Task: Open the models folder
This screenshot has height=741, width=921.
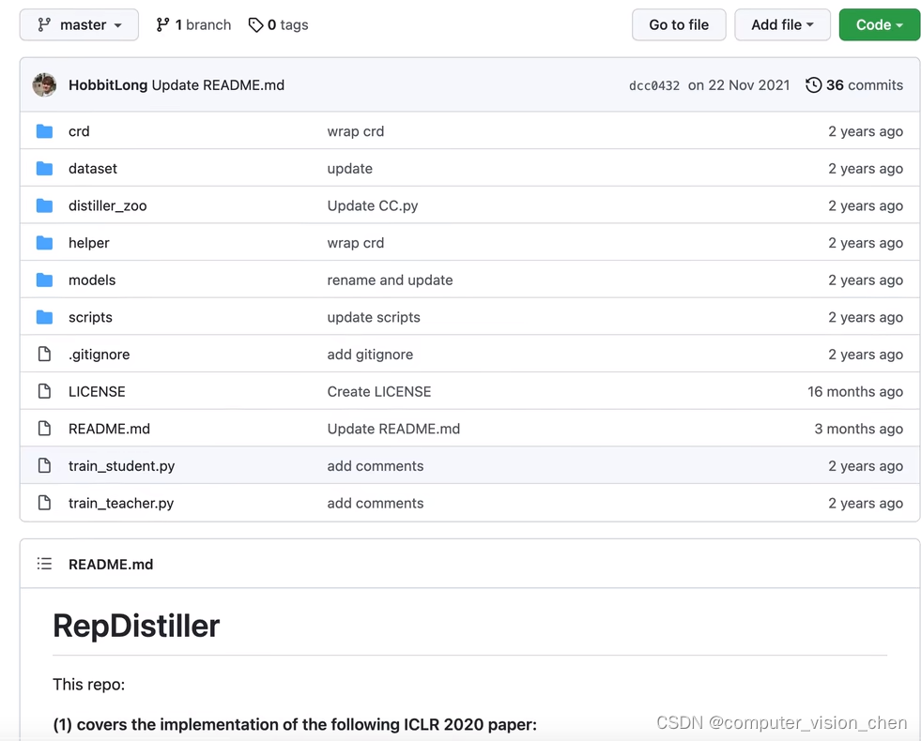Action: tap(92, 280)
